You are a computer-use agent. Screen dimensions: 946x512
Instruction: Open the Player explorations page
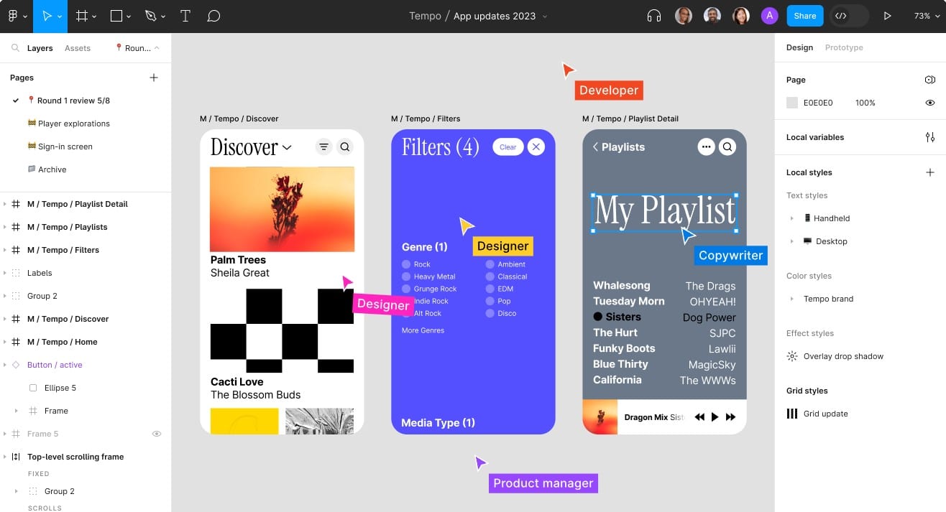coord(73,124)
